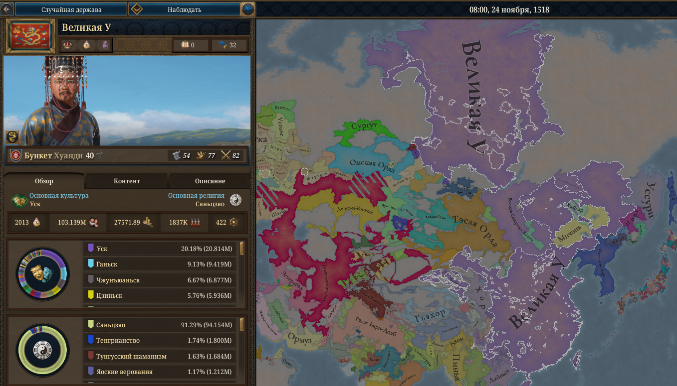
Task: Select the Тенгрианство religion row
Action: [161, 340]
